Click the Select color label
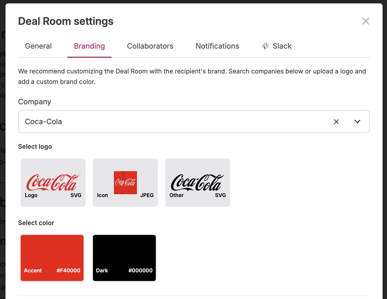This screenshot has width=387, height=299. 36,223
